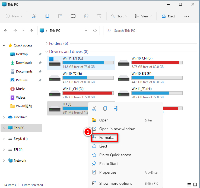Select the Win11_CN (G:) drive
200x188 pixels.
click(x=81, y=93)
